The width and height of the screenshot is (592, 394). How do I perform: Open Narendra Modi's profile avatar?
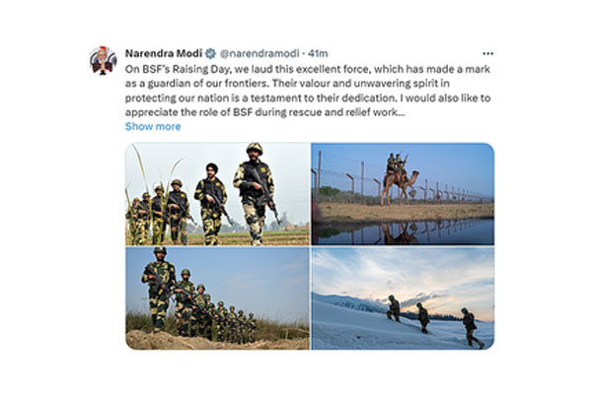pos(103,60)
